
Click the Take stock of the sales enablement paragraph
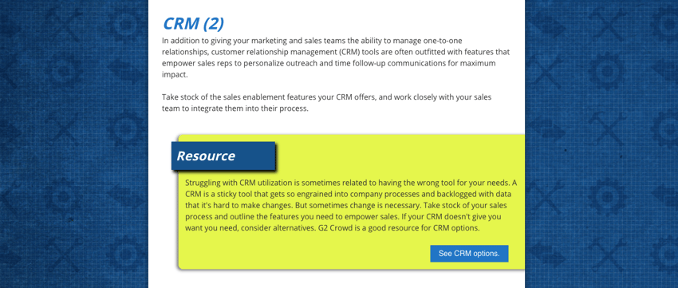click(326, 103)
